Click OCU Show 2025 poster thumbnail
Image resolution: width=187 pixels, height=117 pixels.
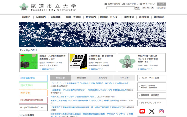coord(78,61)
